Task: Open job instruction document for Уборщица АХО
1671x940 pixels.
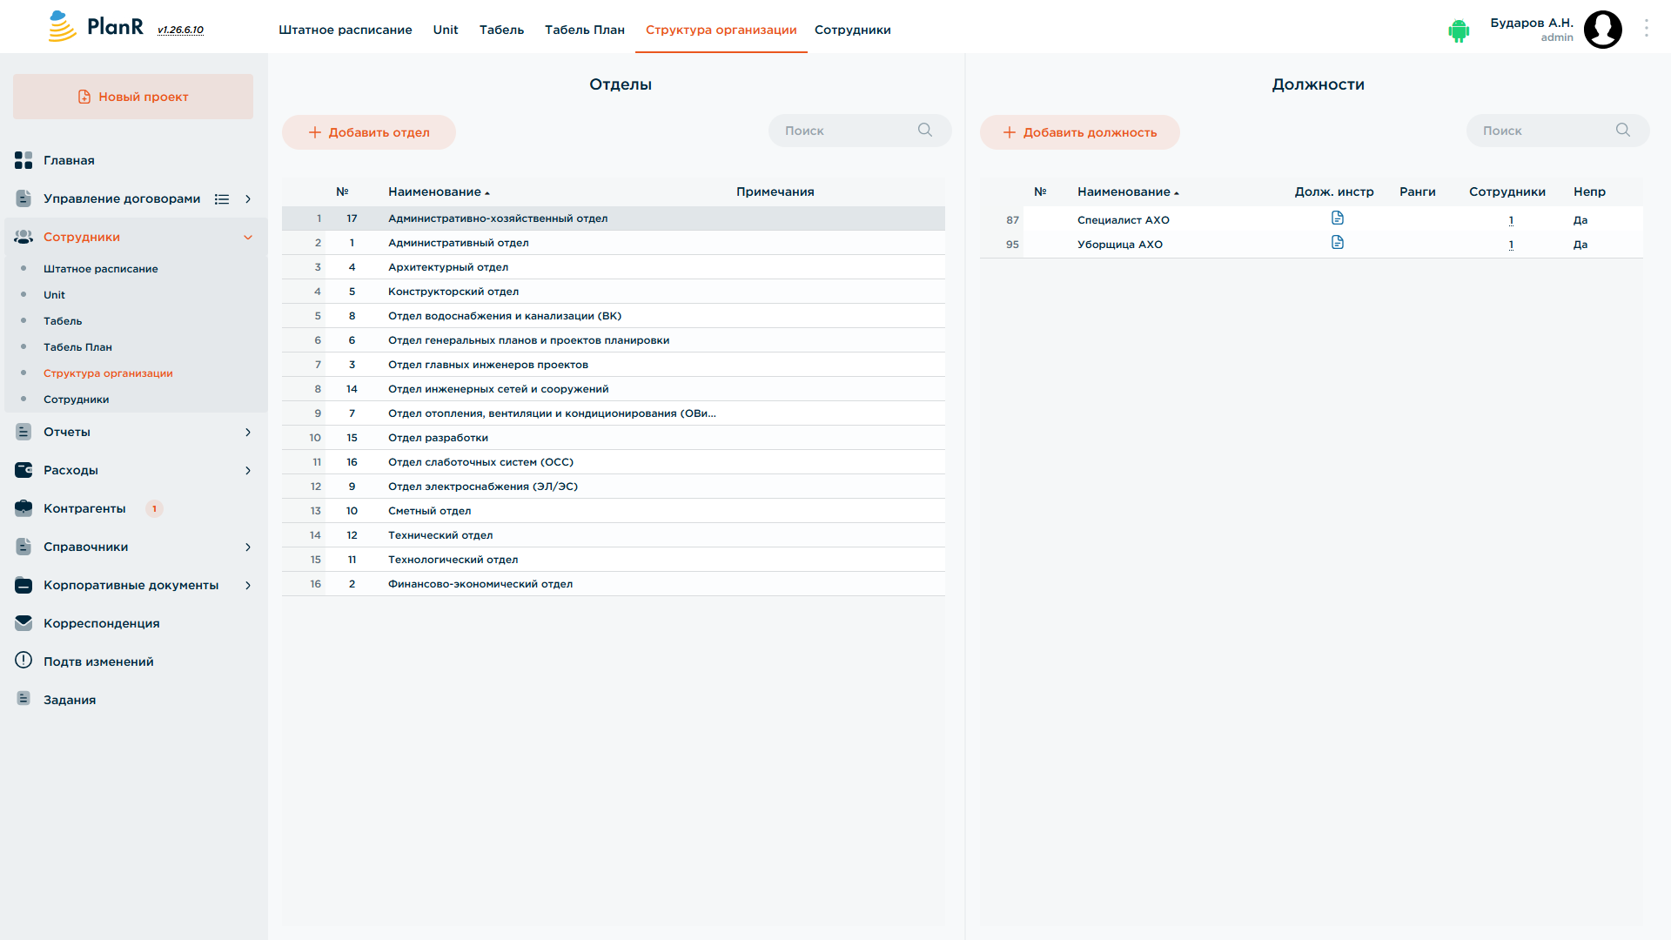Action: 1338,243
